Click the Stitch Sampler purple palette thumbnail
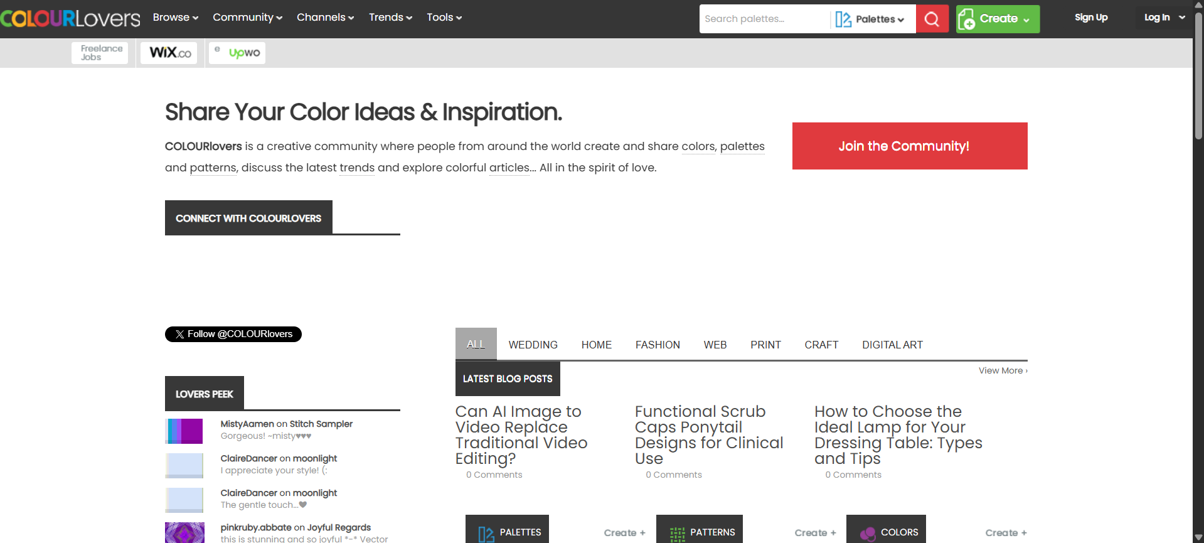The height and width of the screenshot is (543, 1204). click(184, 431)
